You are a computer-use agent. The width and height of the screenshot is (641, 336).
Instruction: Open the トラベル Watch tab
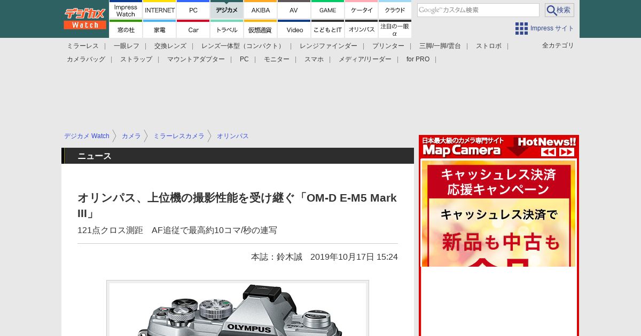pos(227,29)
